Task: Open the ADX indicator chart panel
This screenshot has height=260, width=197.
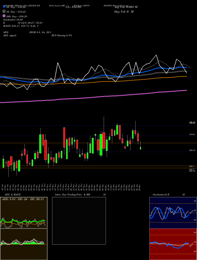Action: 24,213
